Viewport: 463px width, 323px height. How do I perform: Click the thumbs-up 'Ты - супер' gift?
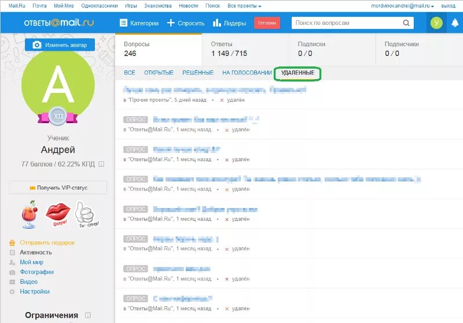tap(86, 214)
